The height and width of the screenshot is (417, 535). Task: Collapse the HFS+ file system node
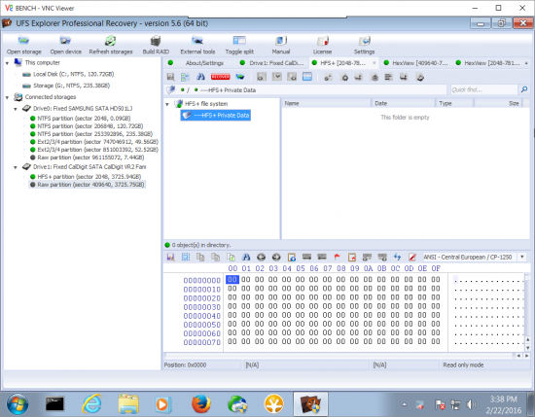pyautogui.click(x=167, y=104)
